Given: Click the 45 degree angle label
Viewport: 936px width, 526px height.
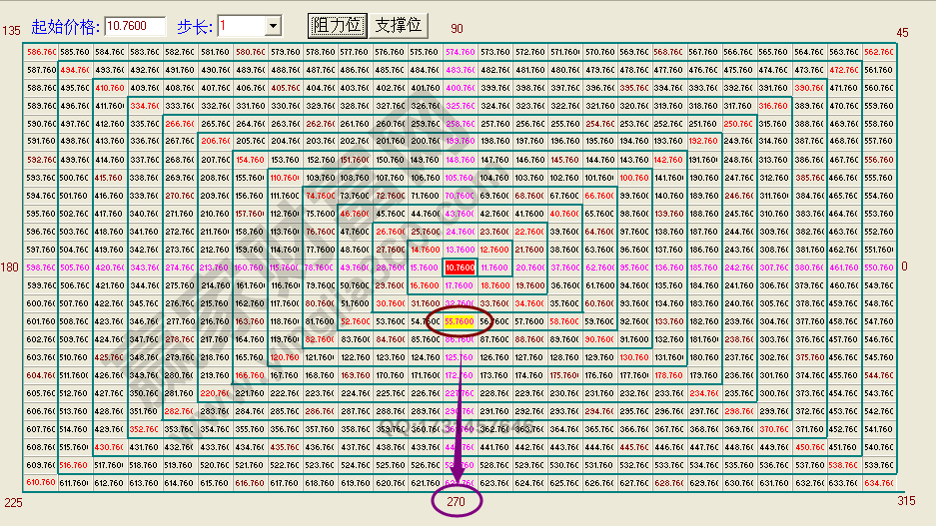Looking at the screenshot, I should (903, 32).
